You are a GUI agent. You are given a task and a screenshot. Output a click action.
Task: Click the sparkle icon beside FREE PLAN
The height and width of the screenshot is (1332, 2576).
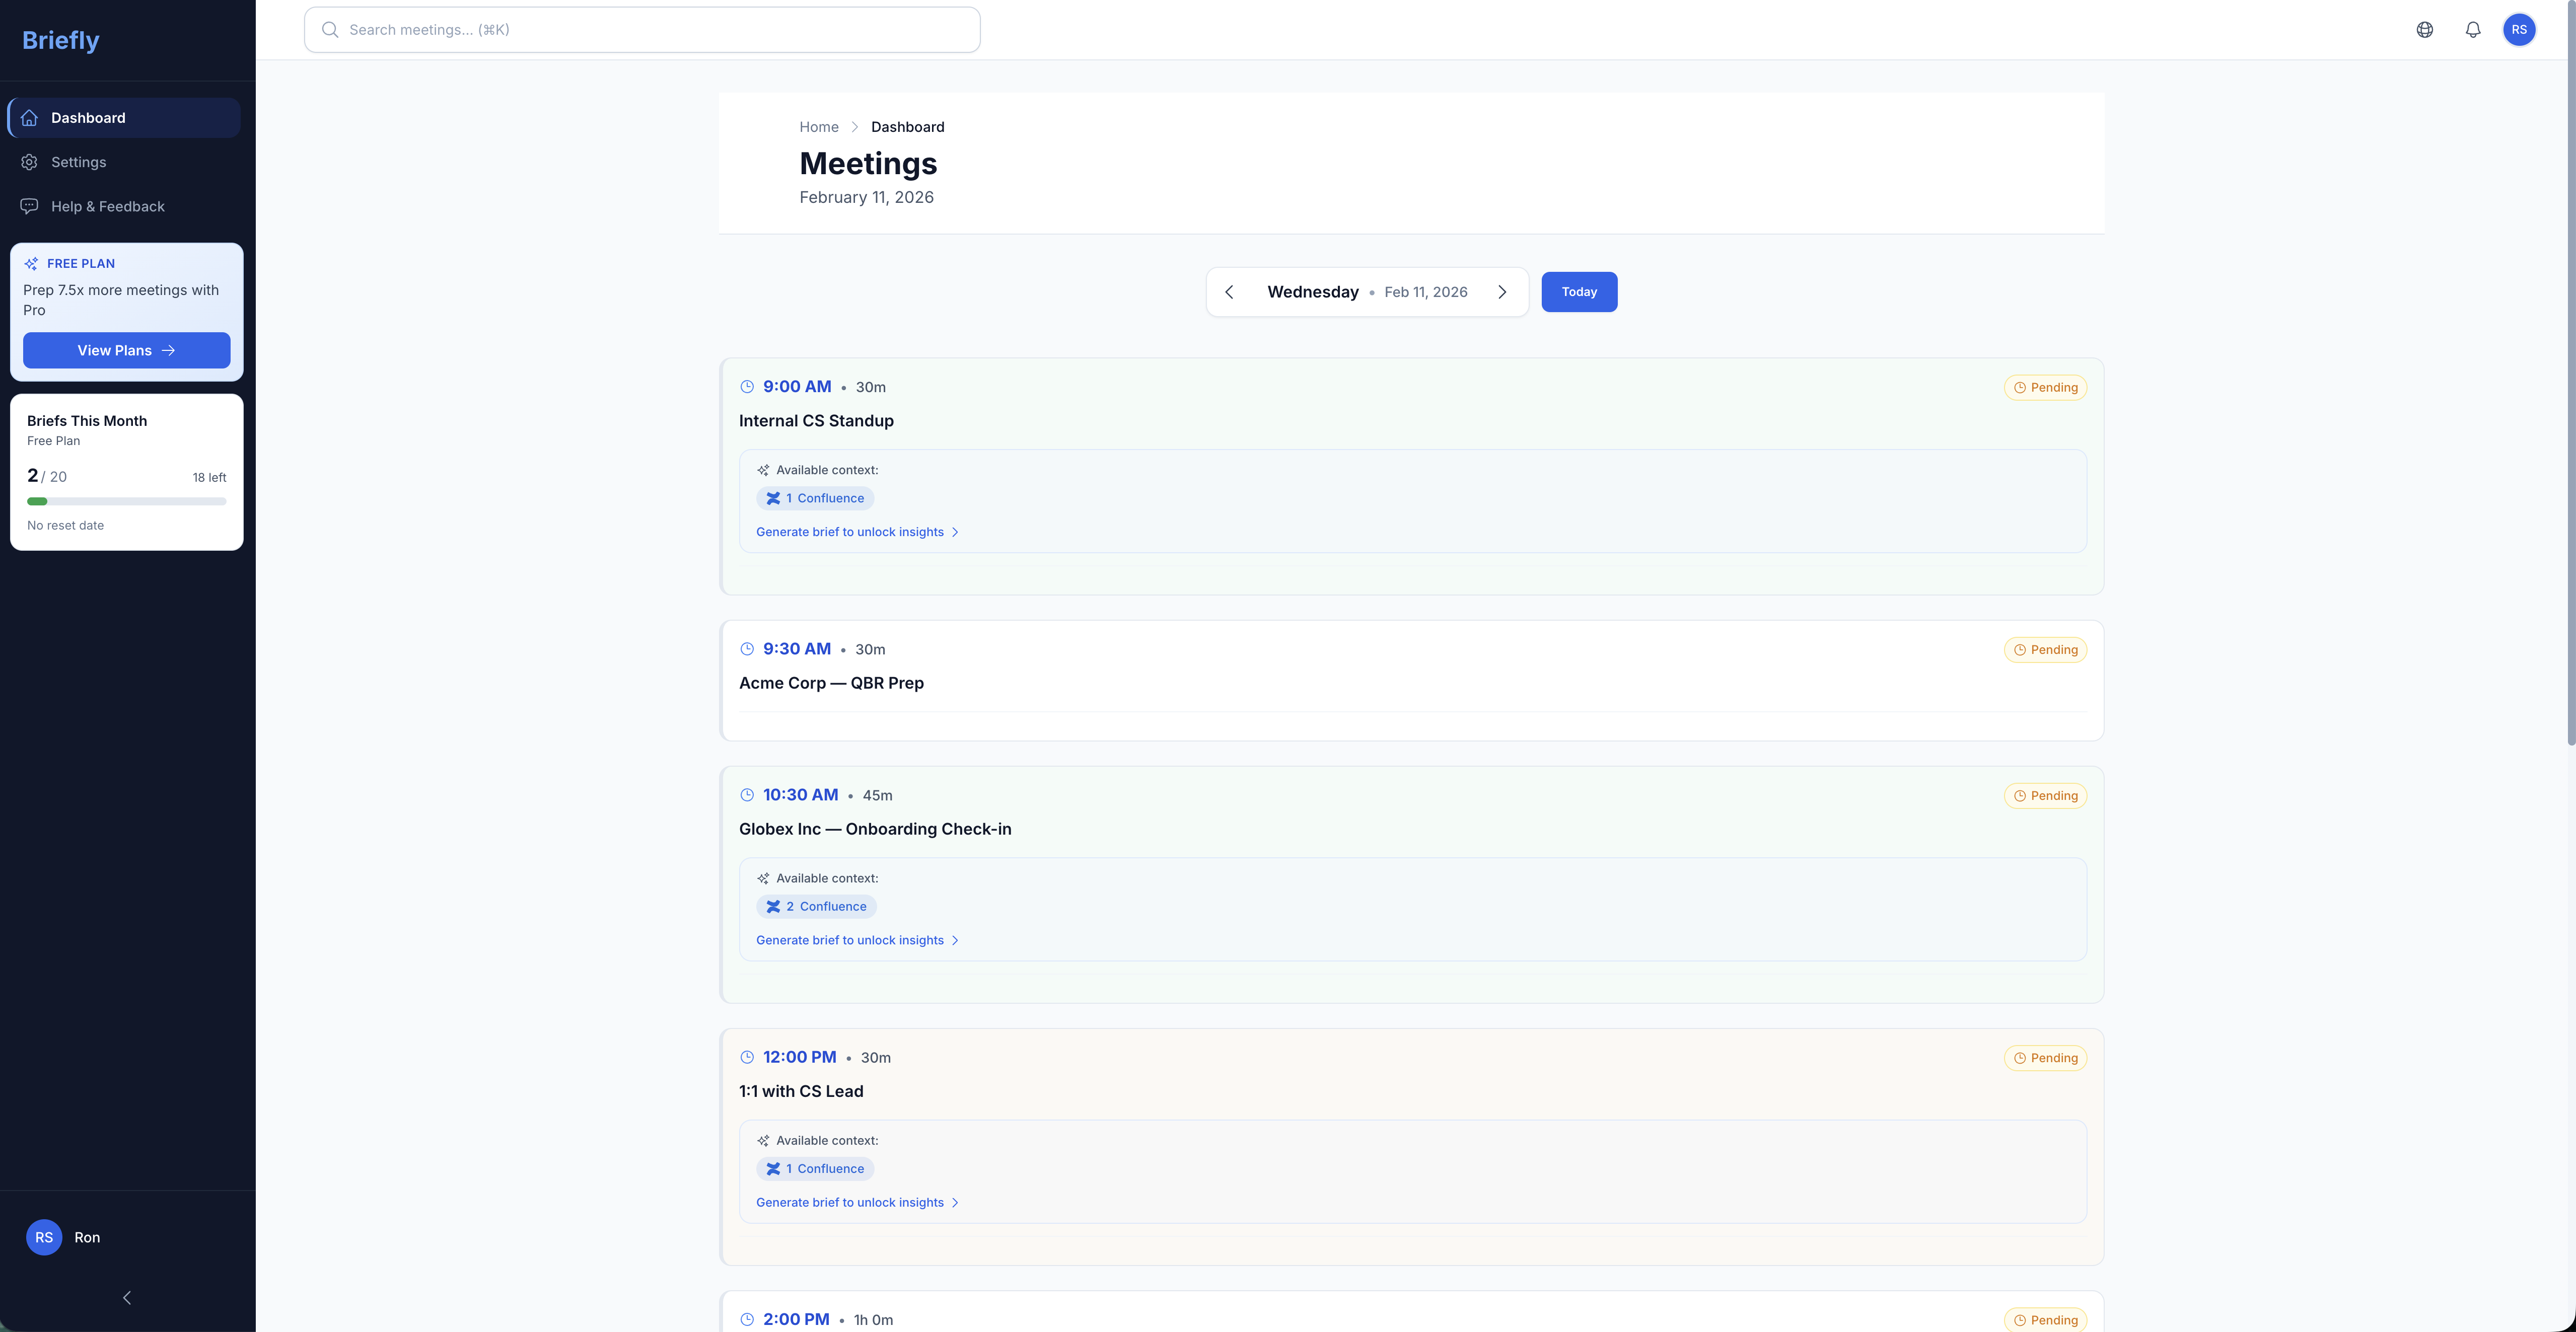click(30, 263)
